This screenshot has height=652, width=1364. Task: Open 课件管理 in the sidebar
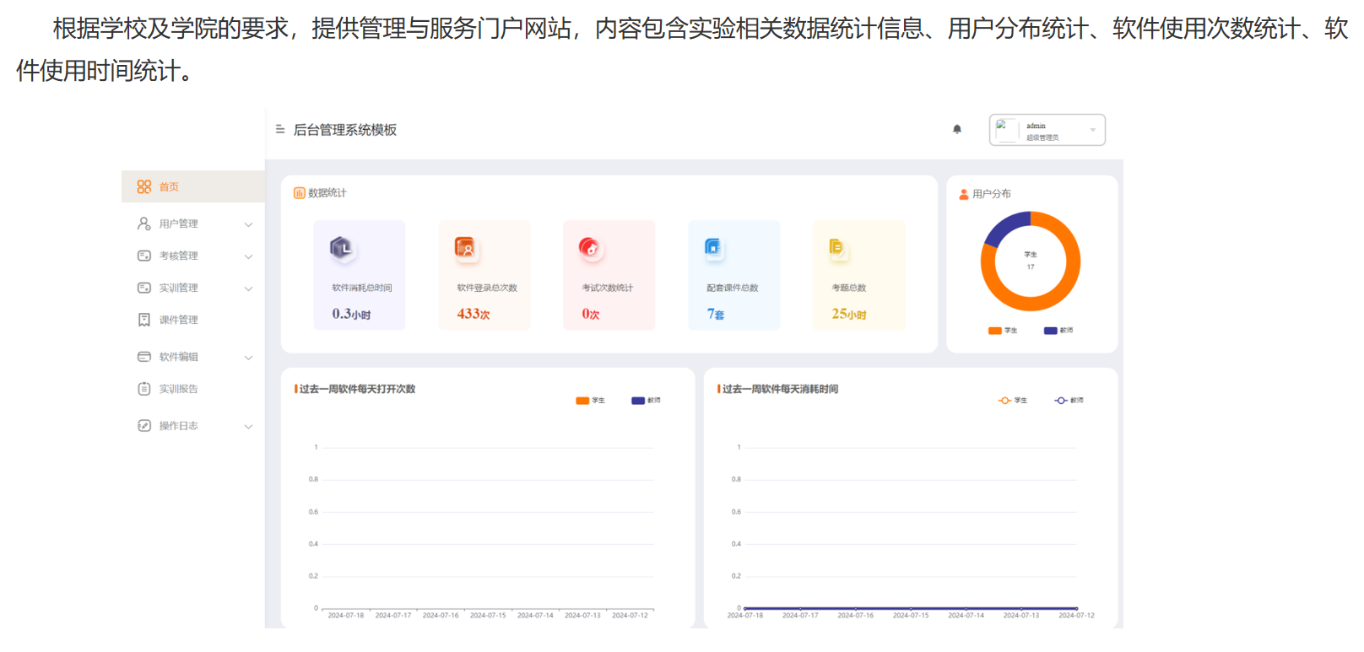coord(178,320)
